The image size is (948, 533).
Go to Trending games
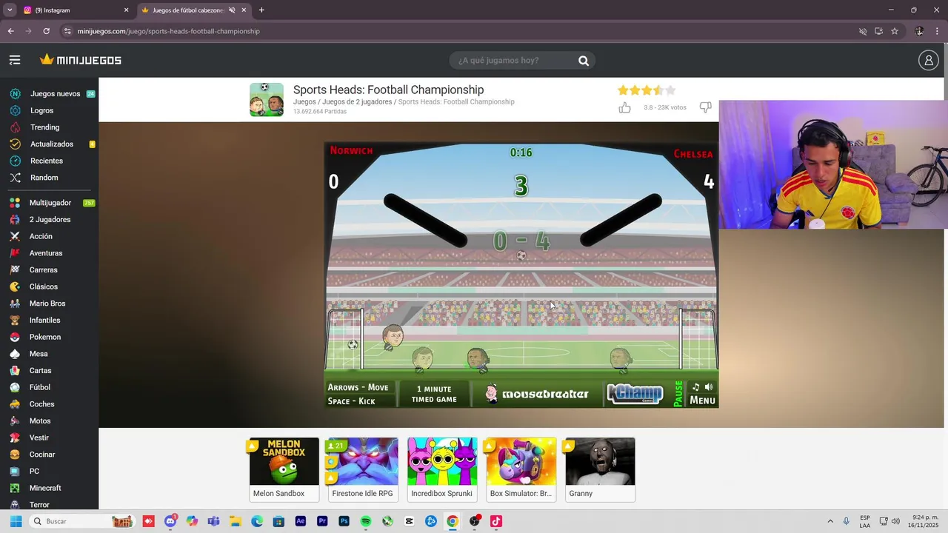coord(44,127)
